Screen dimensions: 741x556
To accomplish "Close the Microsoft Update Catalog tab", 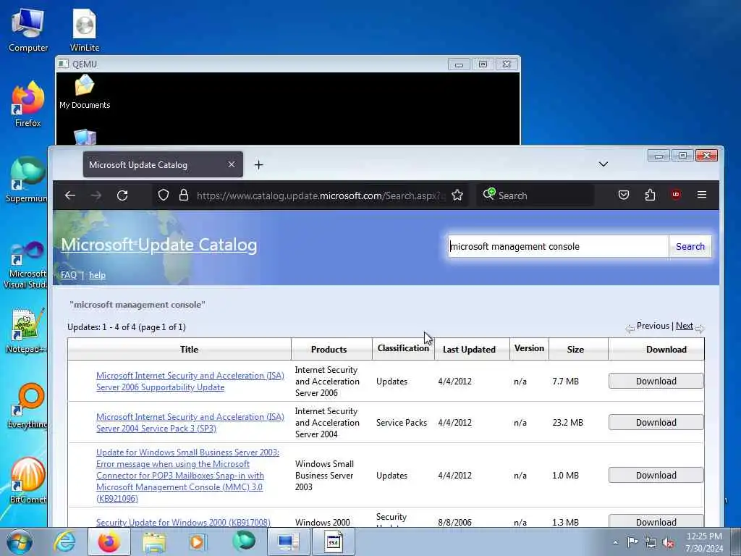I will click(x=231, y=164).
